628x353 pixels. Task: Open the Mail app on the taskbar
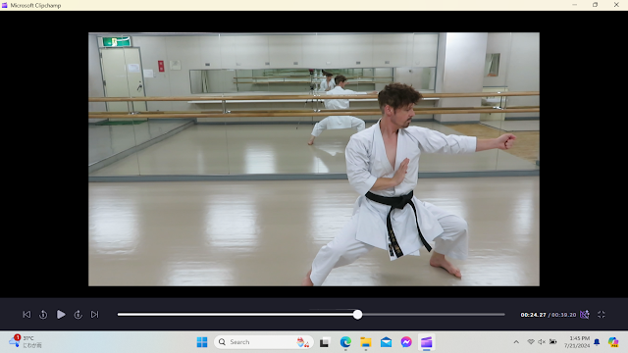tap(386, 342)
